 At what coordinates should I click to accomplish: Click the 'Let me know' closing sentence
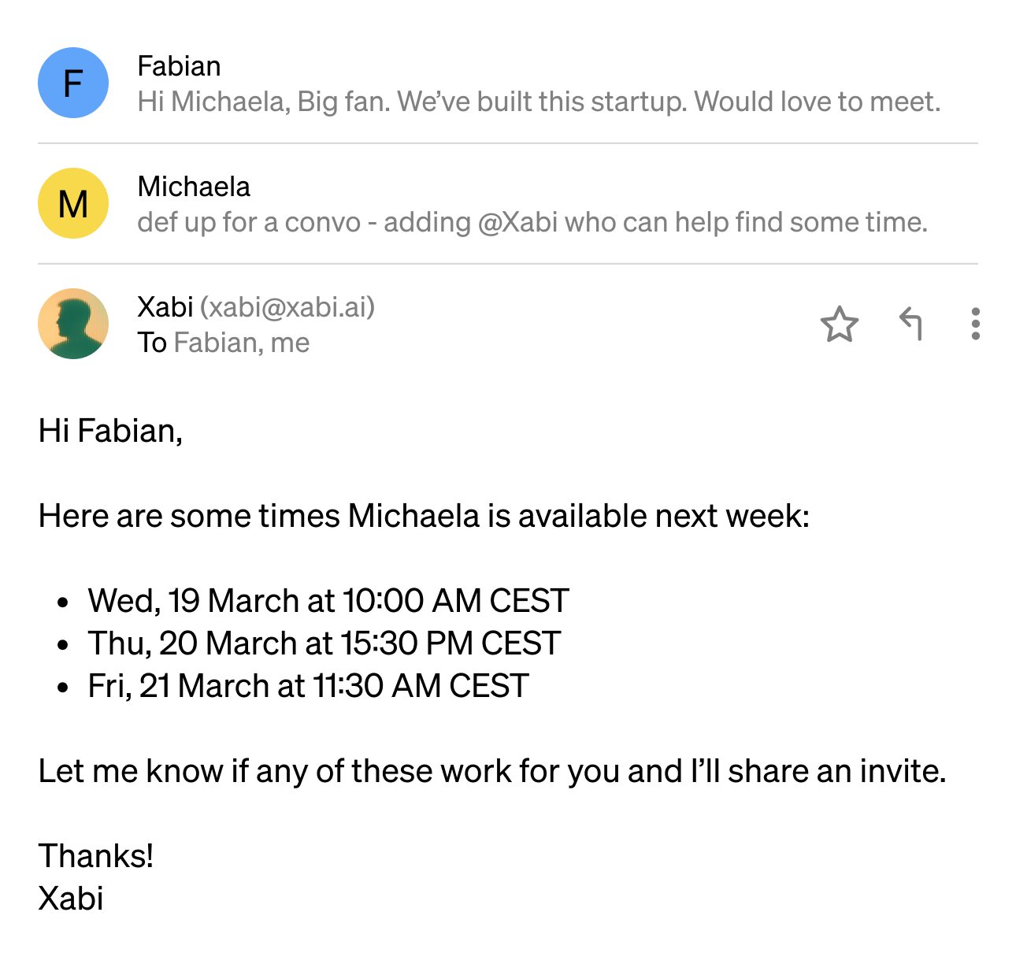(x=491, y=771)
